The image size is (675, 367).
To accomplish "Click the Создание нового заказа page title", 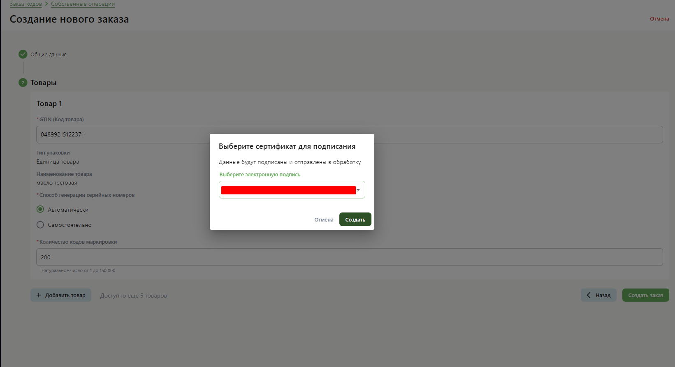I will pyautogui.click(x=69, y=19).
